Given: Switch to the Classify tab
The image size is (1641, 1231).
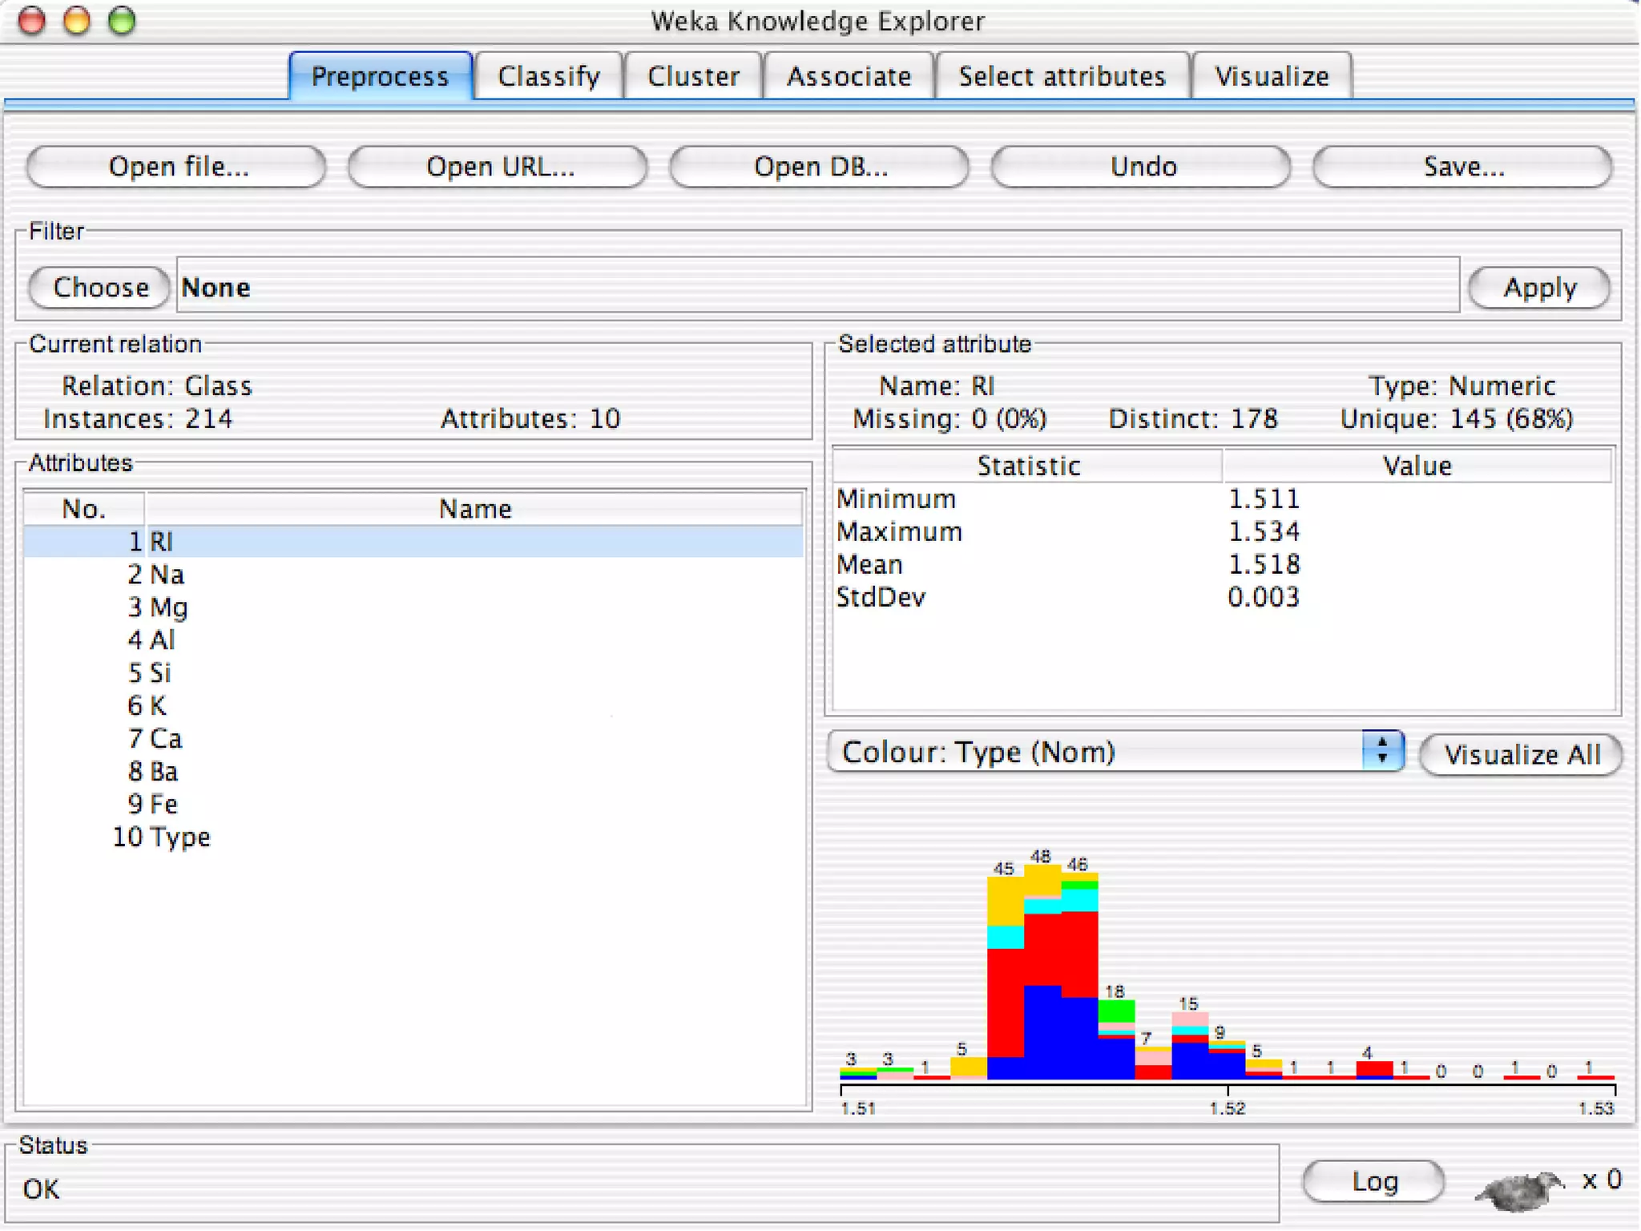Looking at the screenshot, I should (x=548, y=76).
